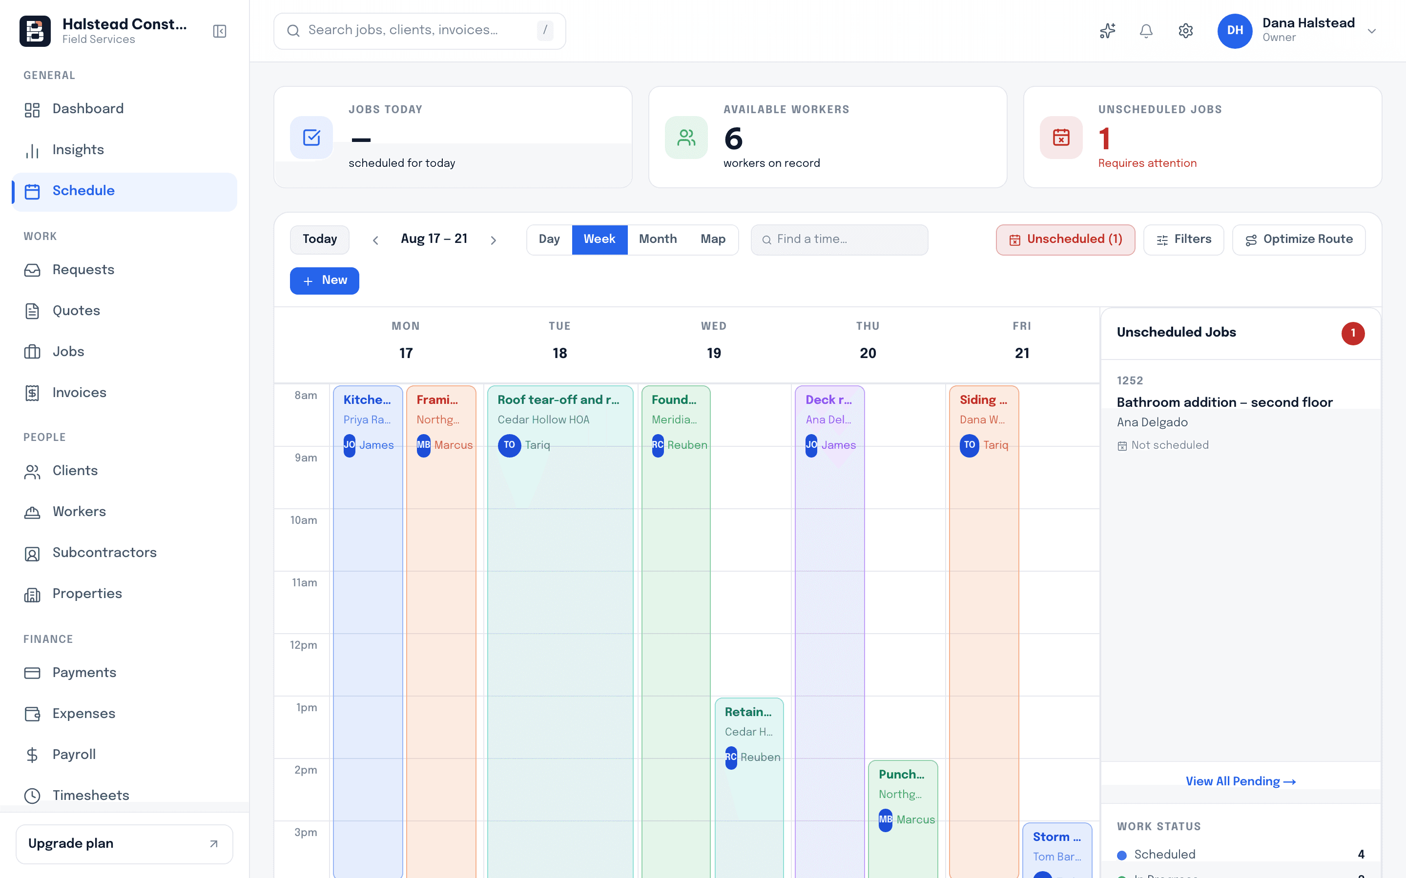The width and height of the screenshot is (1406, 878).
Task: Focus the search jobs, clients, invoices field
Action: (x=419, y=31)
